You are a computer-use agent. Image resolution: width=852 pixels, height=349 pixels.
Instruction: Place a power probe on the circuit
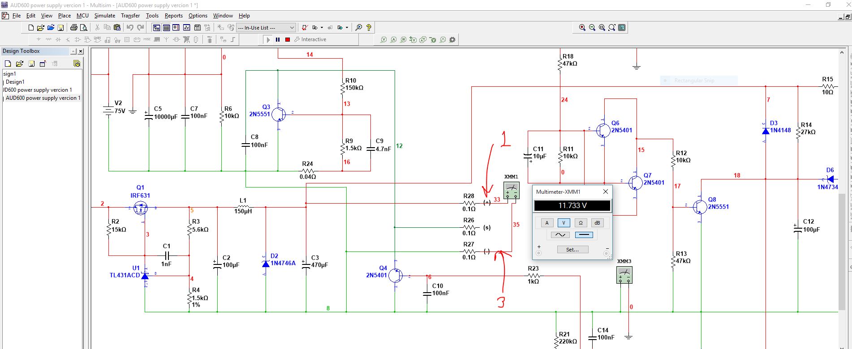(x=403, y=39)
